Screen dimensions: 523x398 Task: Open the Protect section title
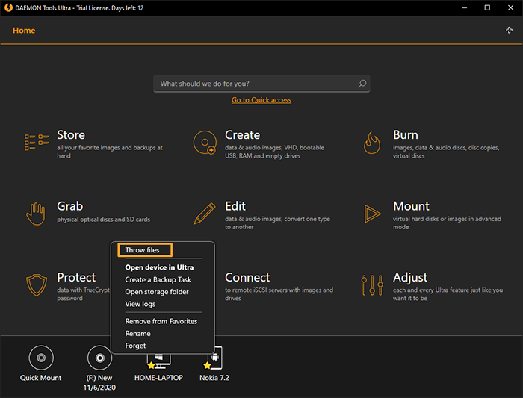point(76,278)
